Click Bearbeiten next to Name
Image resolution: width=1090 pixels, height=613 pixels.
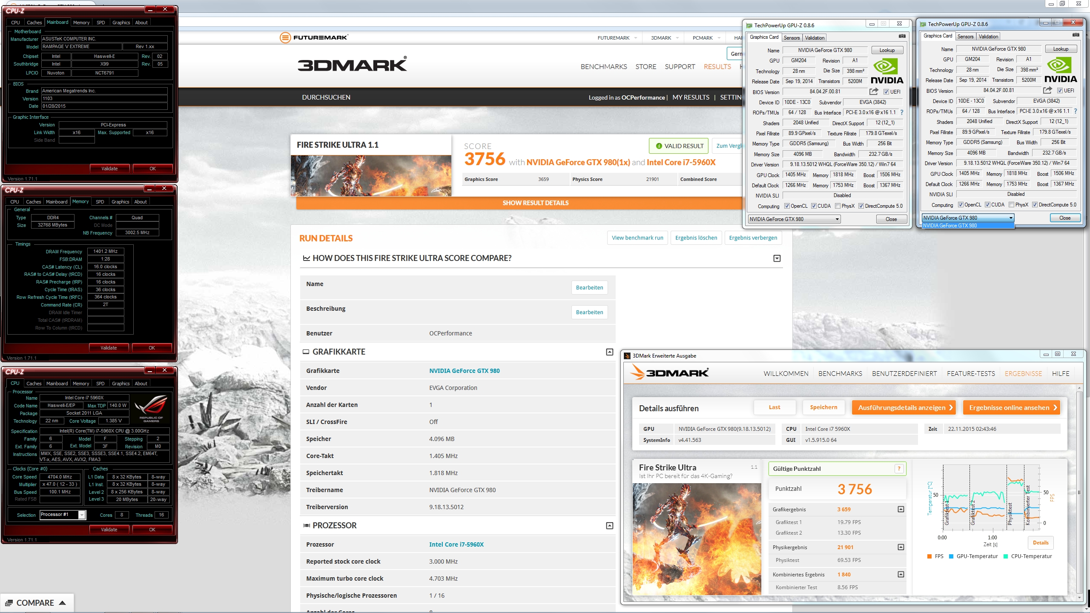[589, 288]
